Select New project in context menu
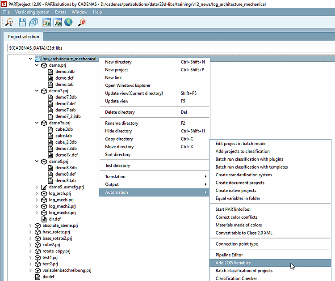The image size is (335, 281). (116, 70)
